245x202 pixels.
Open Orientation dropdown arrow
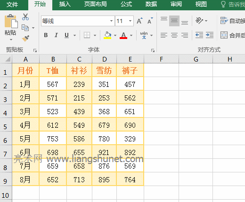[x=206, y=21]
